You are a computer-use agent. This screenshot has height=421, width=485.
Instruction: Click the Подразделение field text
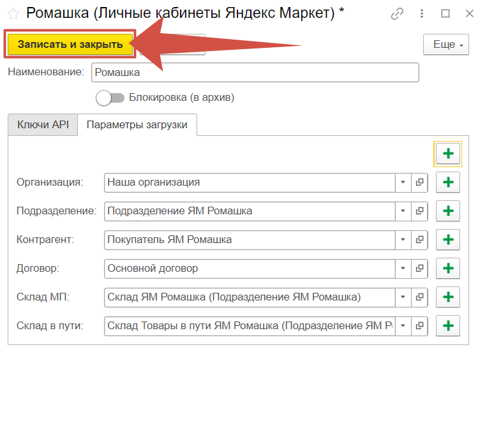click(x=249, y=211)
